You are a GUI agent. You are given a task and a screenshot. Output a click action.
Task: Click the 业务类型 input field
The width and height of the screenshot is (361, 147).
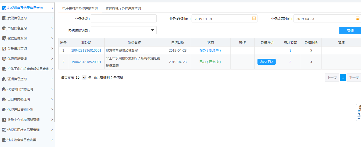pyautogui.click(x=124, y=18)
